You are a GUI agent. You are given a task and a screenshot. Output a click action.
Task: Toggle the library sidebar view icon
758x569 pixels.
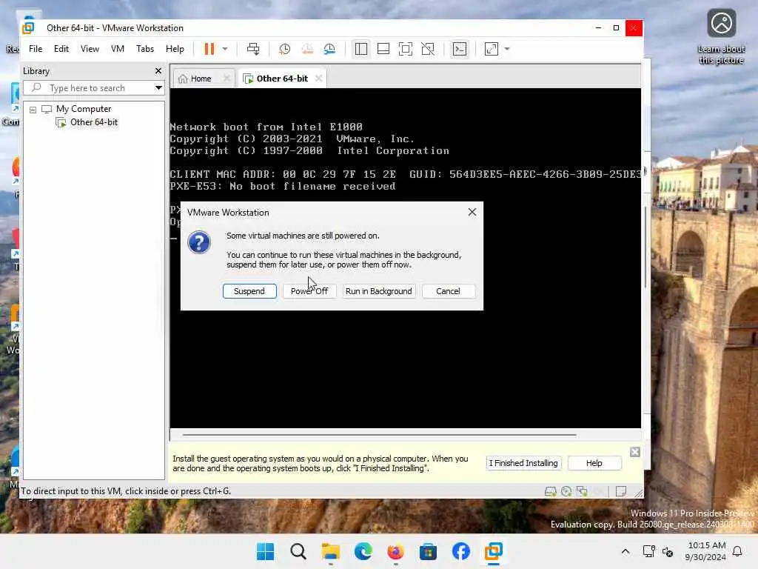point(361,49)
